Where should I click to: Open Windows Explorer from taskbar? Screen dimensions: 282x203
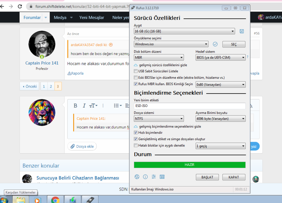[21, 200]
